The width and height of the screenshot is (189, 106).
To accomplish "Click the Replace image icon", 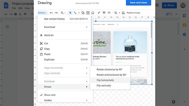I will (123, 13).
